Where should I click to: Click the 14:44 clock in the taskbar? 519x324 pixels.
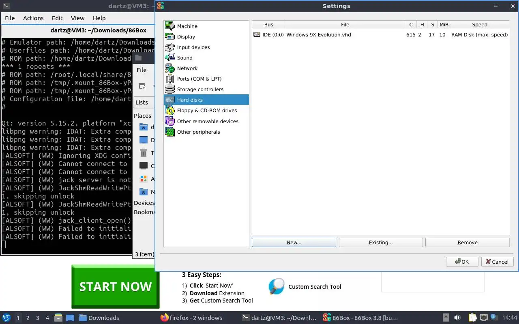[x=510, y=318]
